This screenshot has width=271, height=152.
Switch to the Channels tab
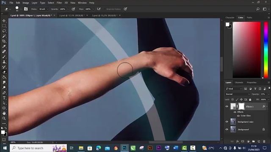point(239,83)
